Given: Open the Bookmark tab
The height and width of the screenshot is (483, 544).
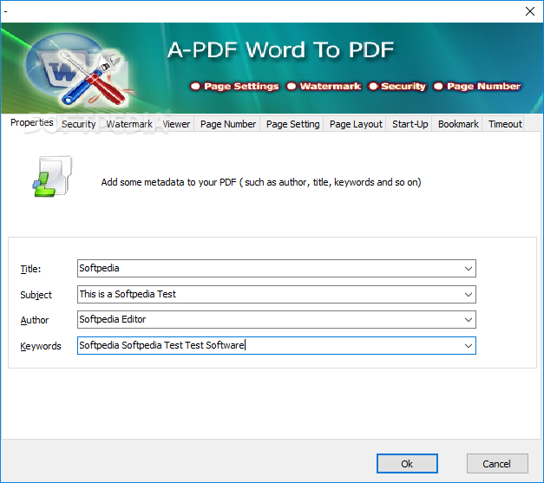Looking at the screenshot, I should pos(458,124).
